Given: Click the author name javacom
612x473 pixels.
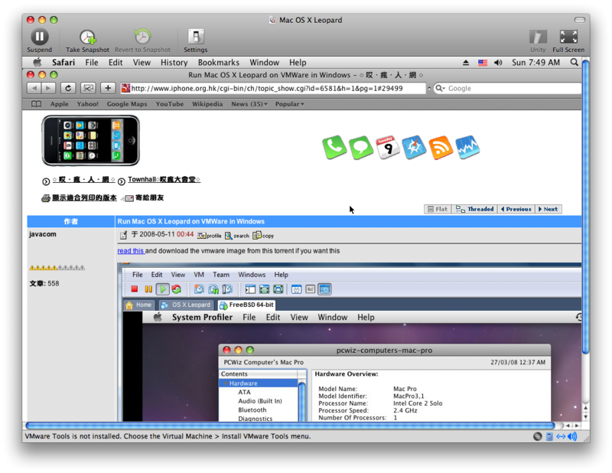Looking at the screenshot, I should (x=43, y=234).
